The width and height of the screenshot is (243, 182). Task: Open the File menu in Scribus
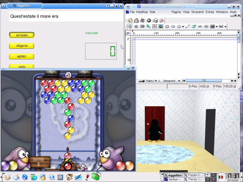pos(132,12)
